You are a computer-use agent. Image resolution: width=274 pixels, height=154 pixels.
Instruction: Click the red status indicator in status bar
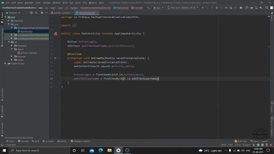coord(271,145)
